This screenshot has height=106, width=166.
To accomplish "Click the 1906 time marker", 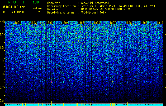I will pyautogui.click(x=97, y=23).
